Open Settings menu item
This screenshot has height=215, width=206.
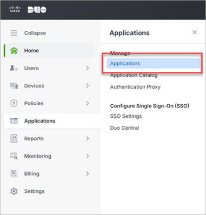pos(49,191)
